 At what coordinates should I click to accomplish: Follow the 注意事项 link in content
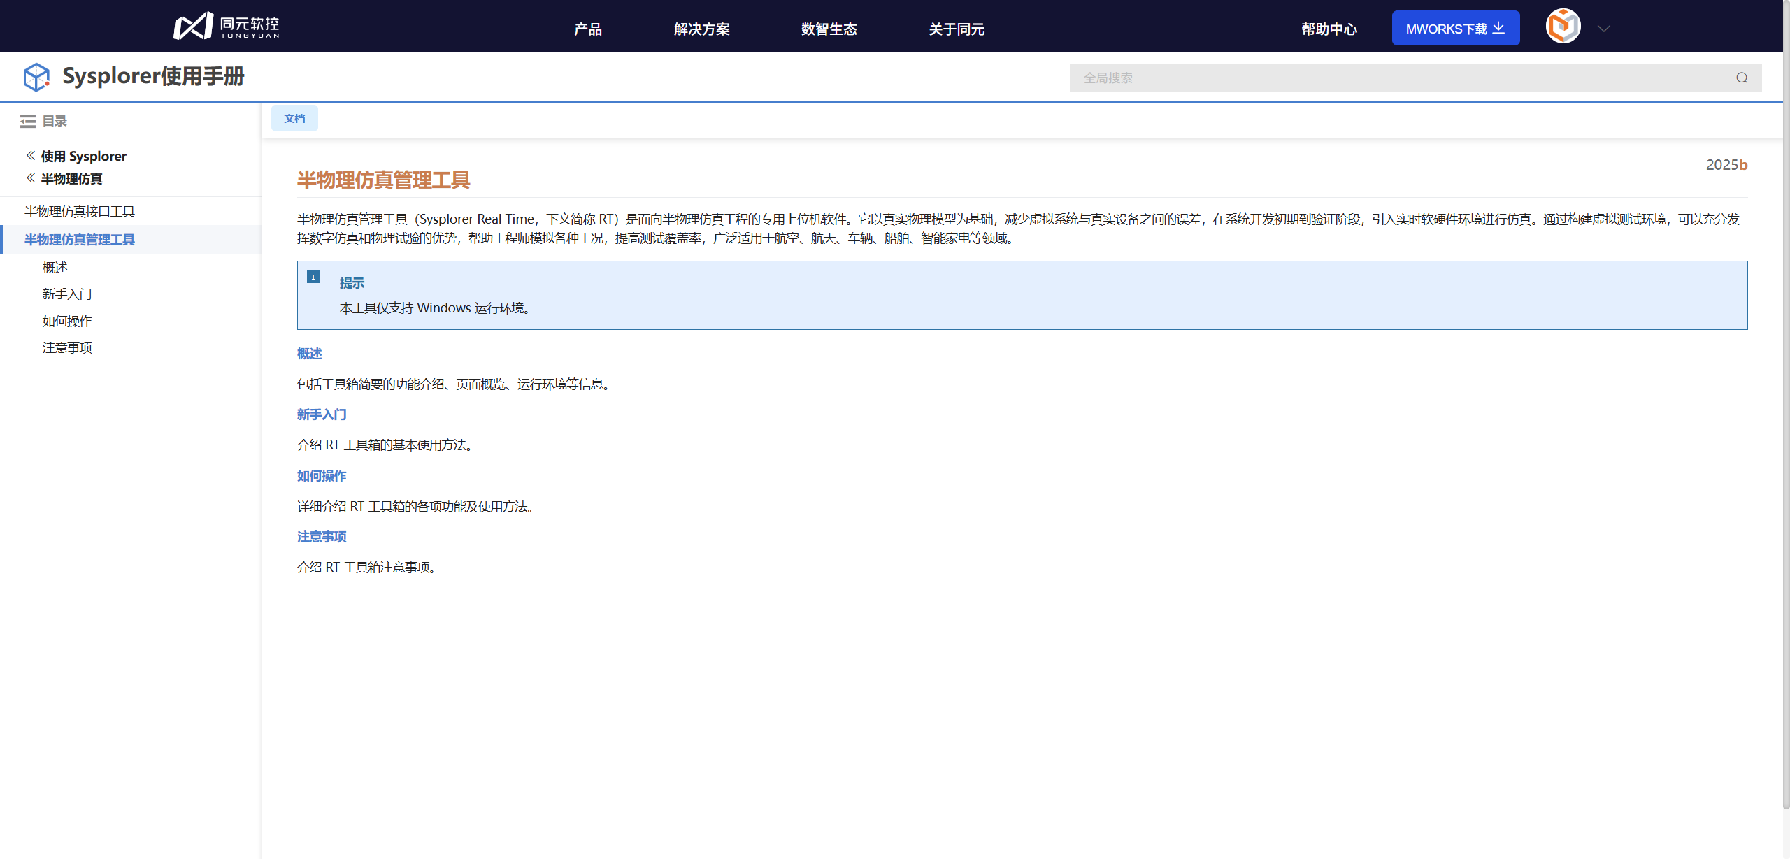(322, 537)
